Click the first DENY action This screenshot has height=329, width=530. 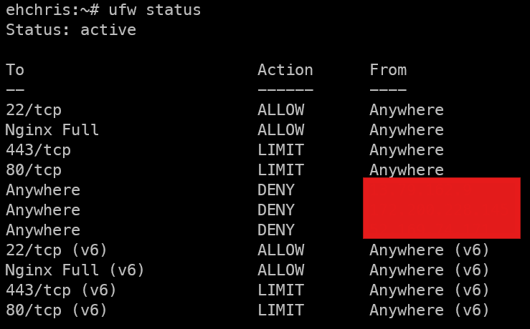[x=276, y=190]
